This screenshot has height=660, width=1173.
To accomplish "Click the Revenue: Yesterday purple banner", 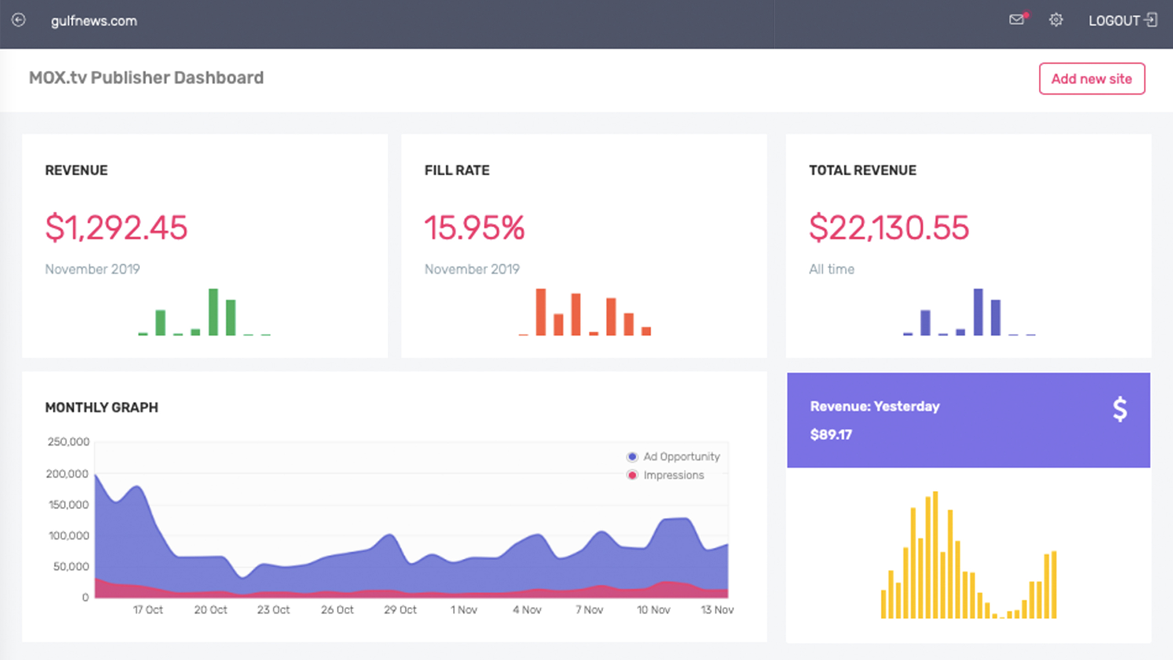I will 968,420.
